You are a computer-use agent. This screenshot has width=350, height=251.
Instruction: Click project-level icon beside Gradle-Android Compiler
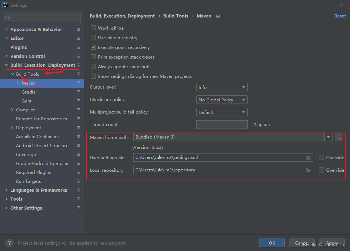[x=78, y=164]
